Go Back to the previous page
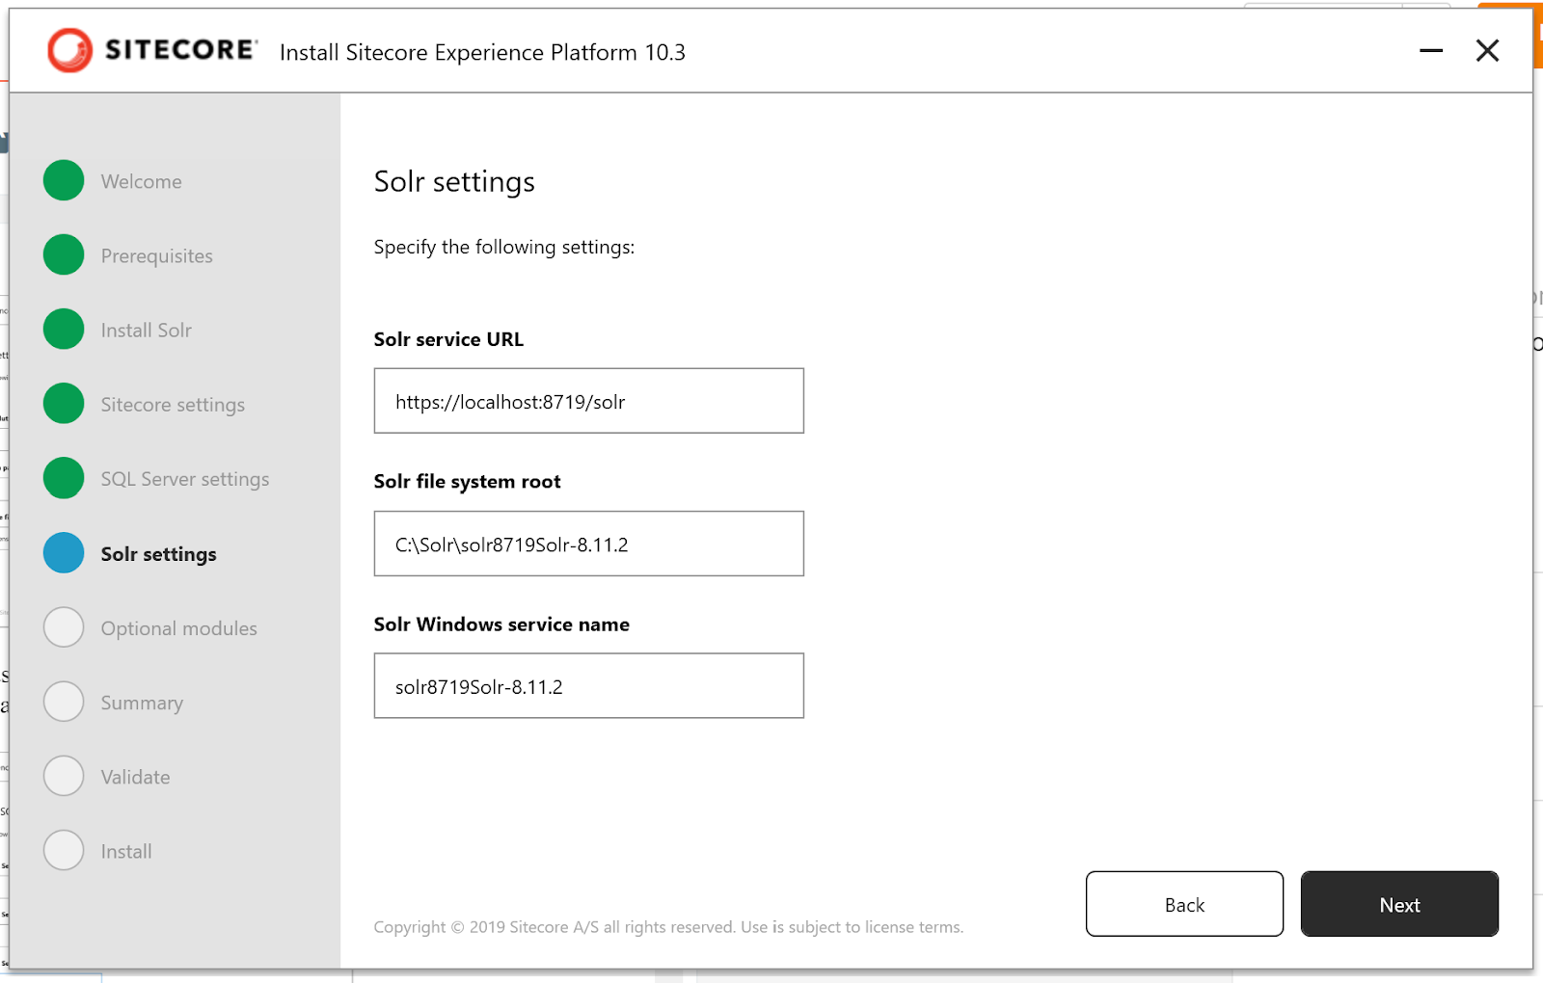Viewport: 1543px width, 983px height. (x=1184, y=904)
